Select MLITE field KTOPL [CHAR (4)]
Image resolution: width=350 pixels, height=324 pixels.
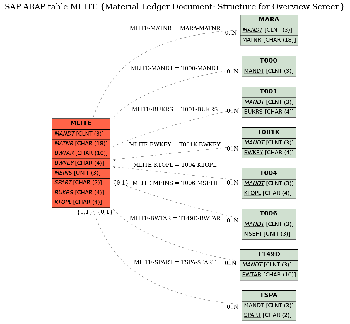pyautogui.click(x=81, y=203)
